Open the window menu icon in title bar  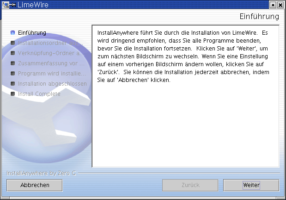pos(6,5)
